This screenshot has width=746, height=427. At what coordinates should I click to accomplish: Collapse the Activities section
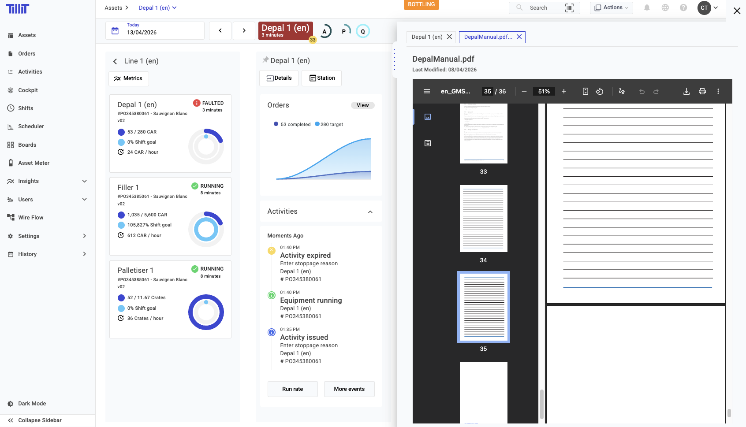tap(370, 212)
